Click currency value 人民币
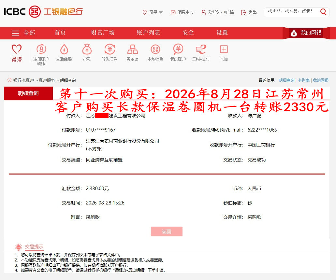 coord(254,189)
